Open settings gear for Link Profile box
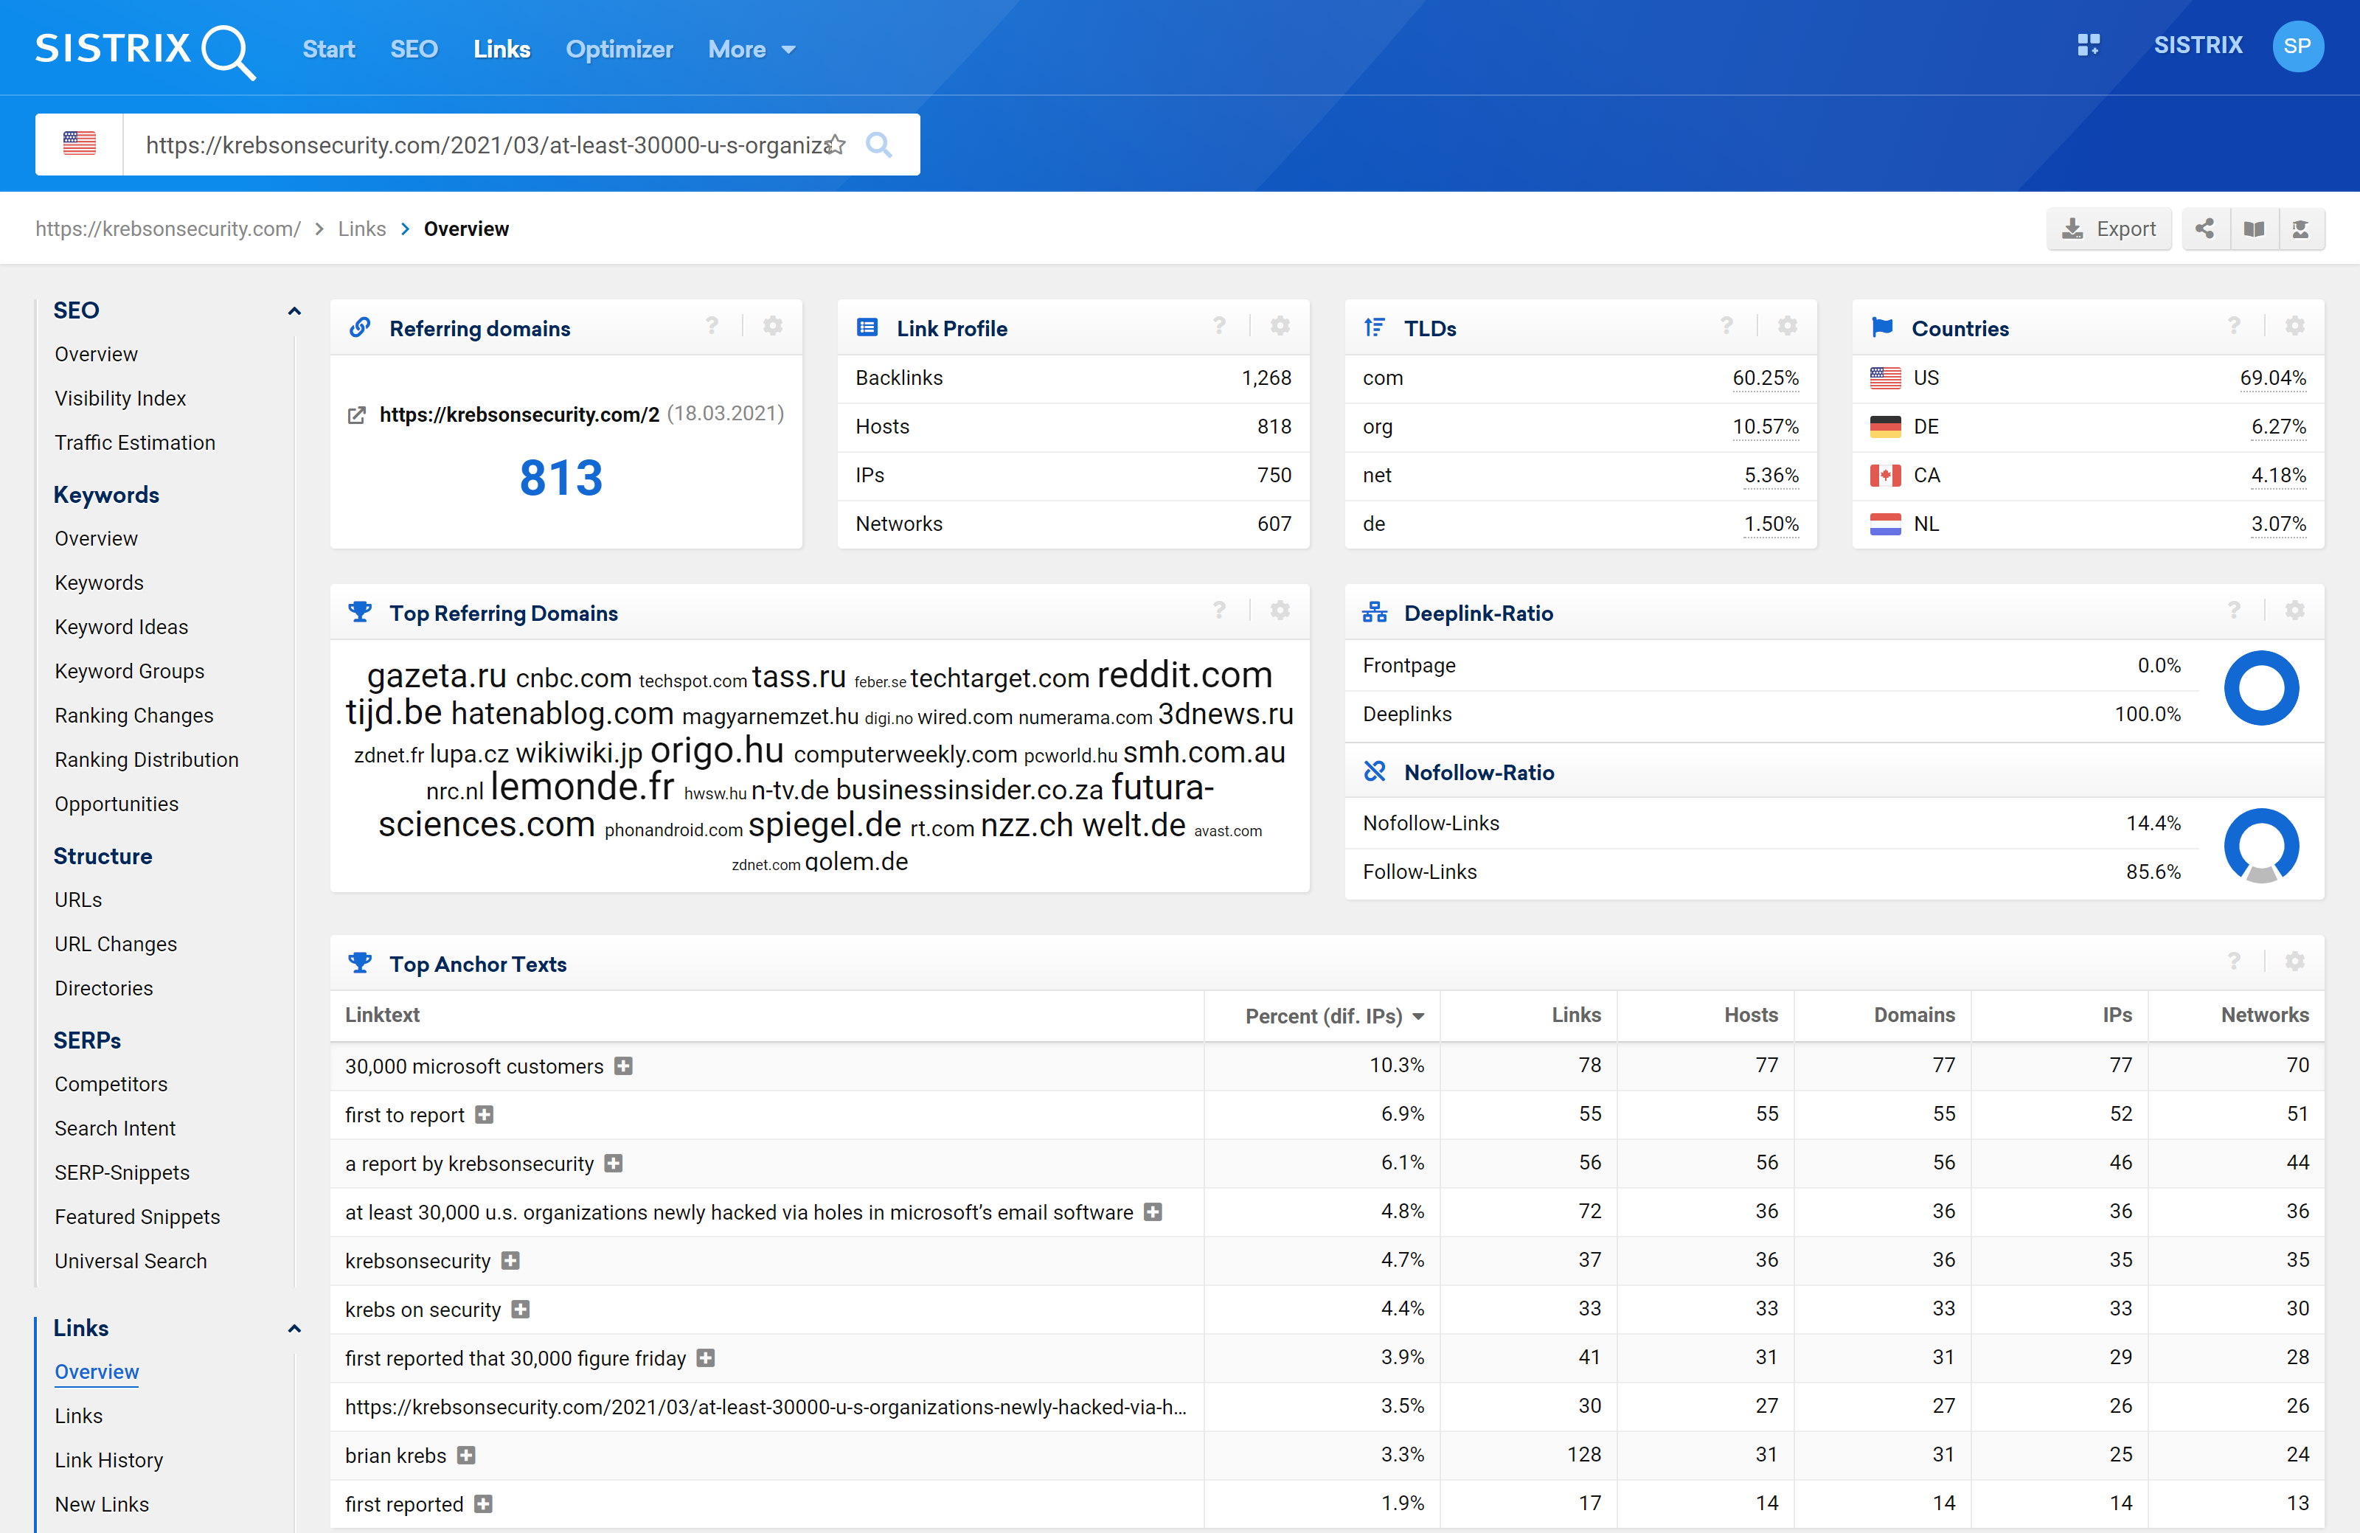2360x1533 pixels. click(1280, 326)
